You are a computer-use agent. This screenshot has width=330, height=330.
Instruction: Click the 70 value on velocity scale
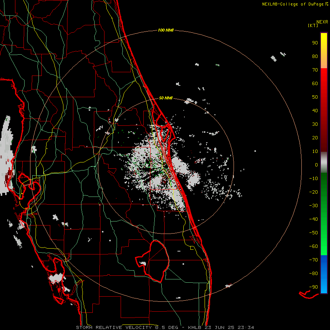tap(315, 70)
